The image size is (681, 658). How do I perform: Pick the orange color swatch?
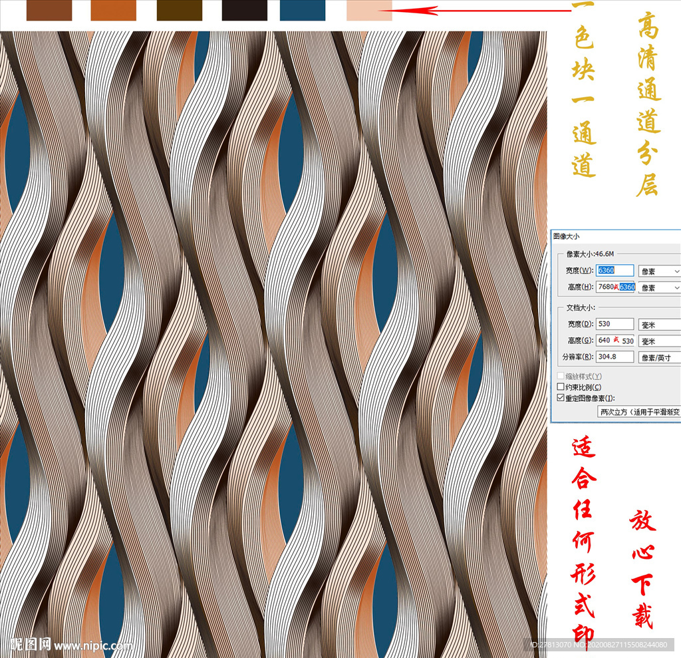pos(113,10)
